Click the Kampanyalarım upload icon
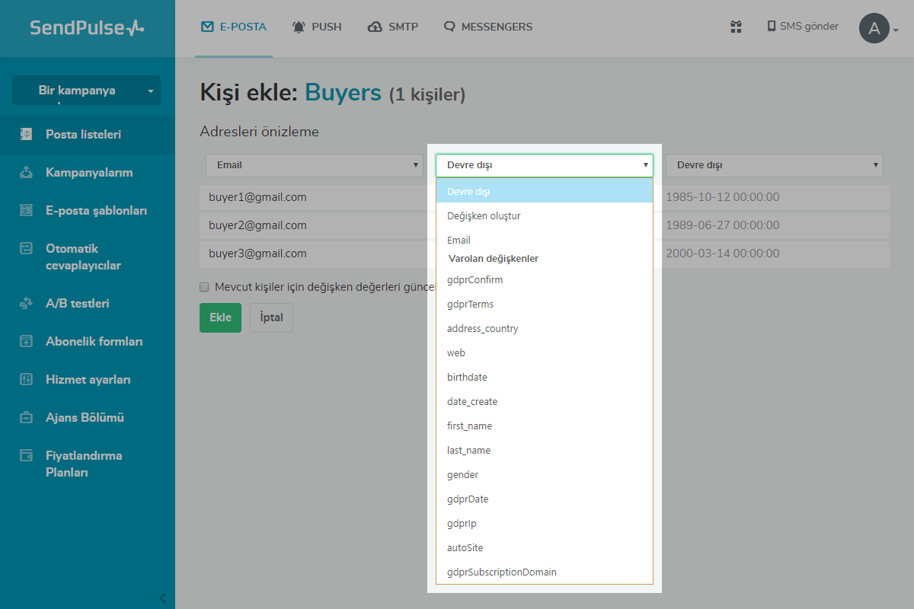Image resolution: width=914 pixels, height=609 pixels. 26,173
